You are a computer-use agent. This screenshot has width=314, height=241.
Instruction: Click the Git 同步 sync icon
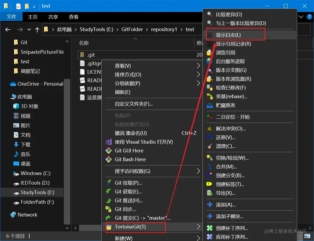pos(109,209)
